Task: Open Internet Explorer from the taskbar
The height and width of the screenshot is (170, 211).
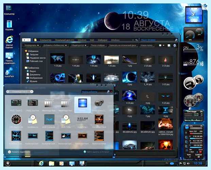Action: coord(41,164)
